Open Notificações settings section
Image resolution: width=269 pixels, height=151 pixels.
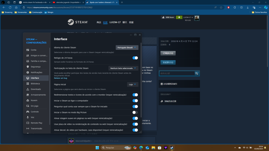tap(36, 73)
